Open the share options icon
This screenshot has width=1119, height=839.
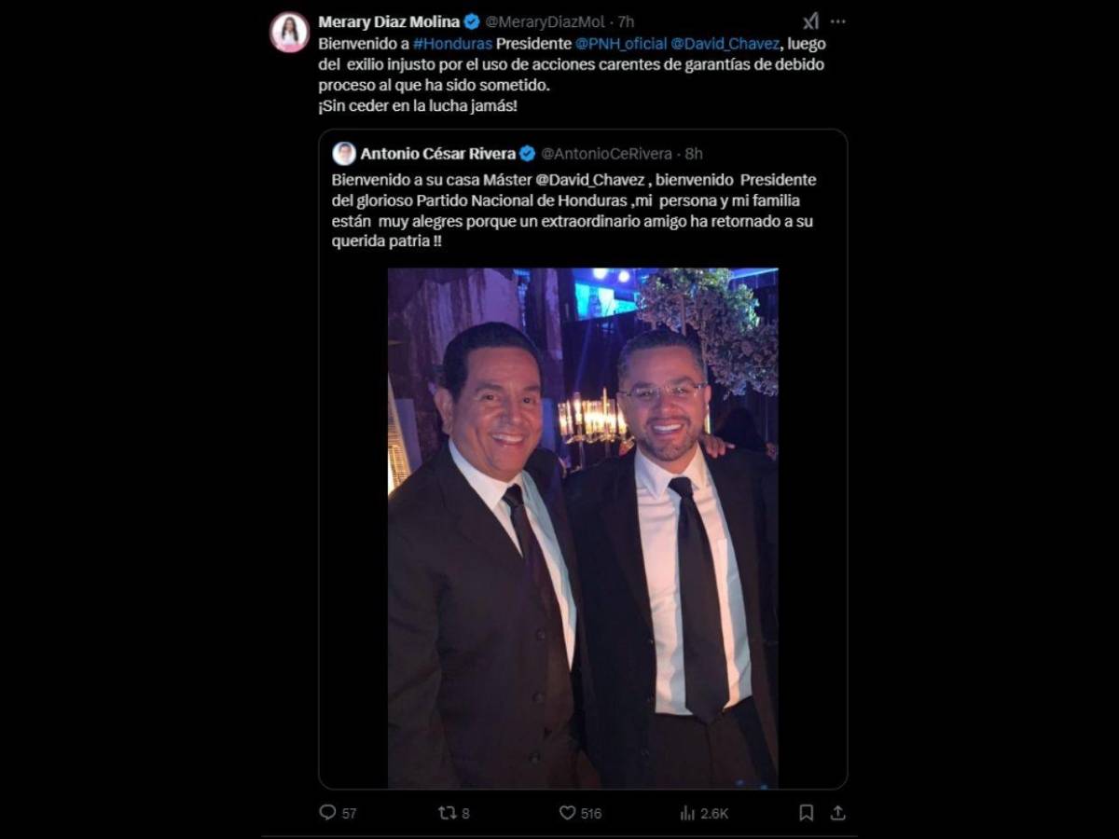point(838,812)
